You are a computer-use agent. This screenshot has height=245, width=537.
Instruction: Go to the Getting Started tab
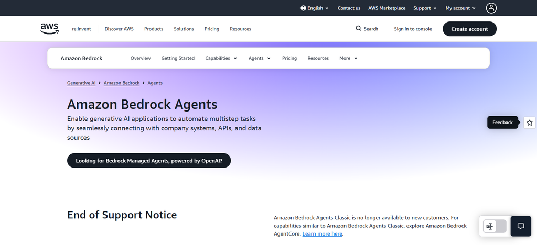tap(178, 58)
